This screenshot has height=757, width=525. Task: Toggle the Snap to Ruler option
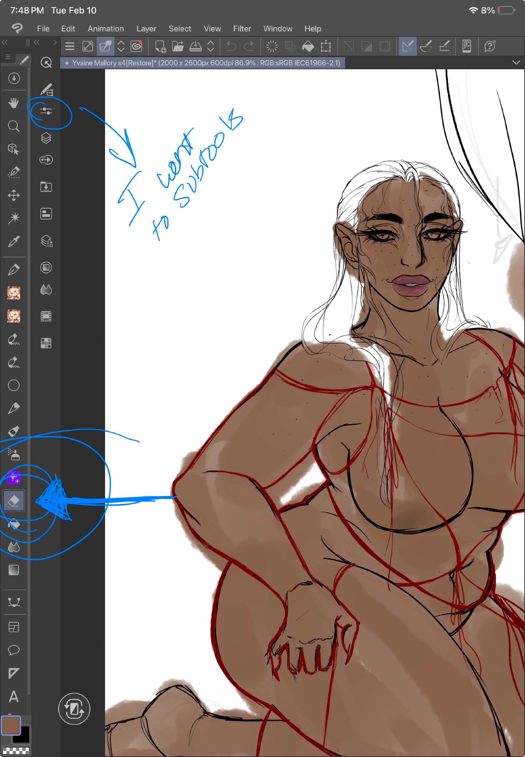click(407, 47)
